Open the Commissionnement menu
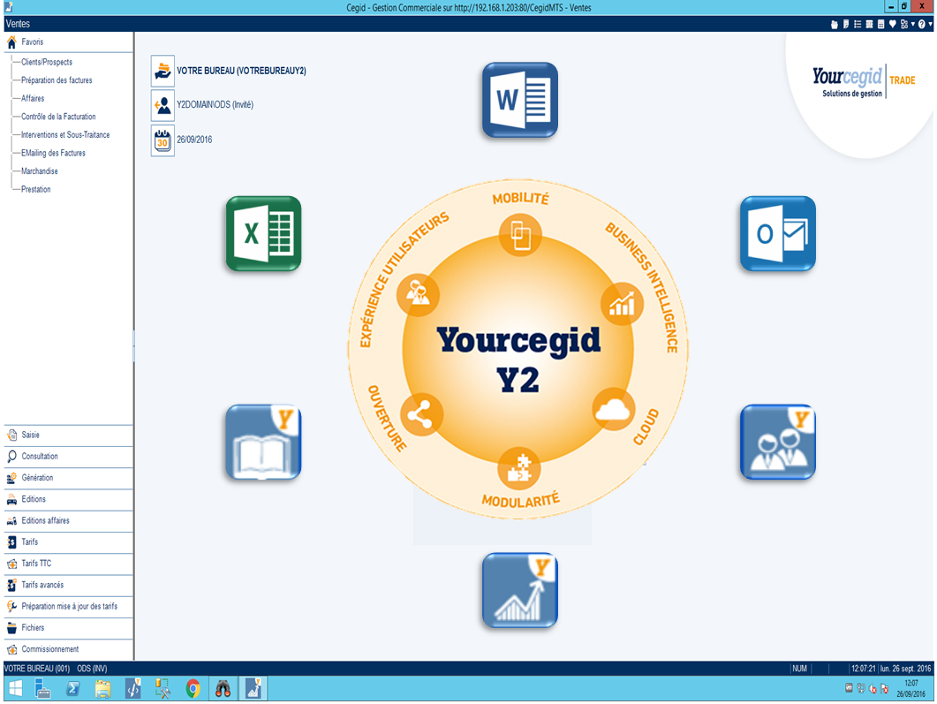This screenshot has width=937, height=704. tap(68, 649)
